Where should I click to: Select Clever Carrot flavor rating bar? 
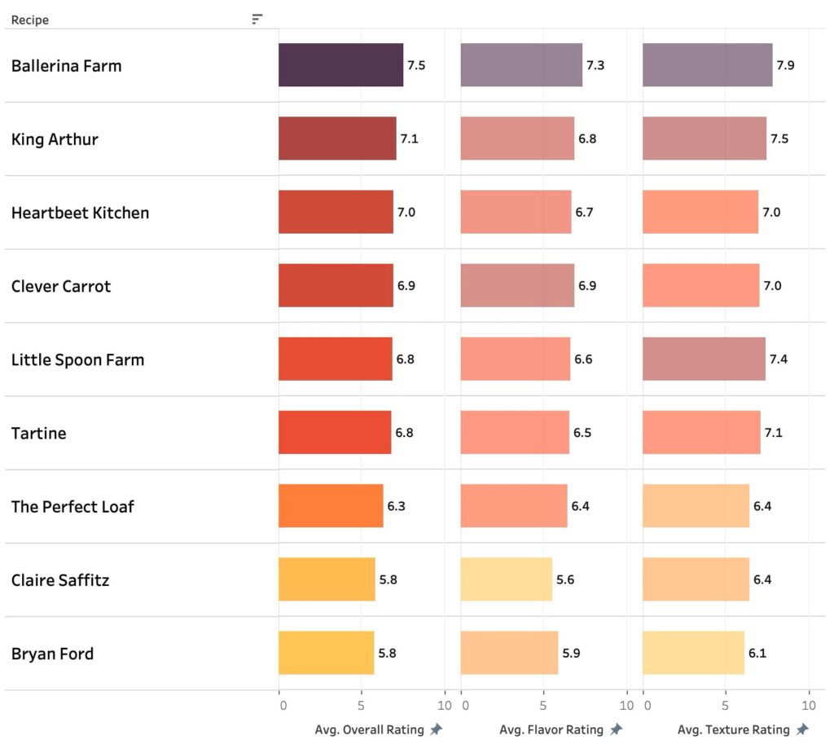(x=517, y=286)
